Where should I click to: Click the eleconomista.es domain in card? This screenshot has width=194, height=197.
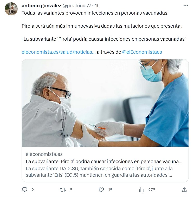click(x=44, y=154)
